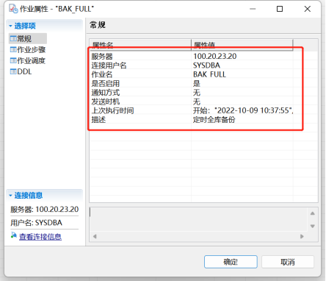
Task: Close the 作业属性 window
Action: pos(308,9)
